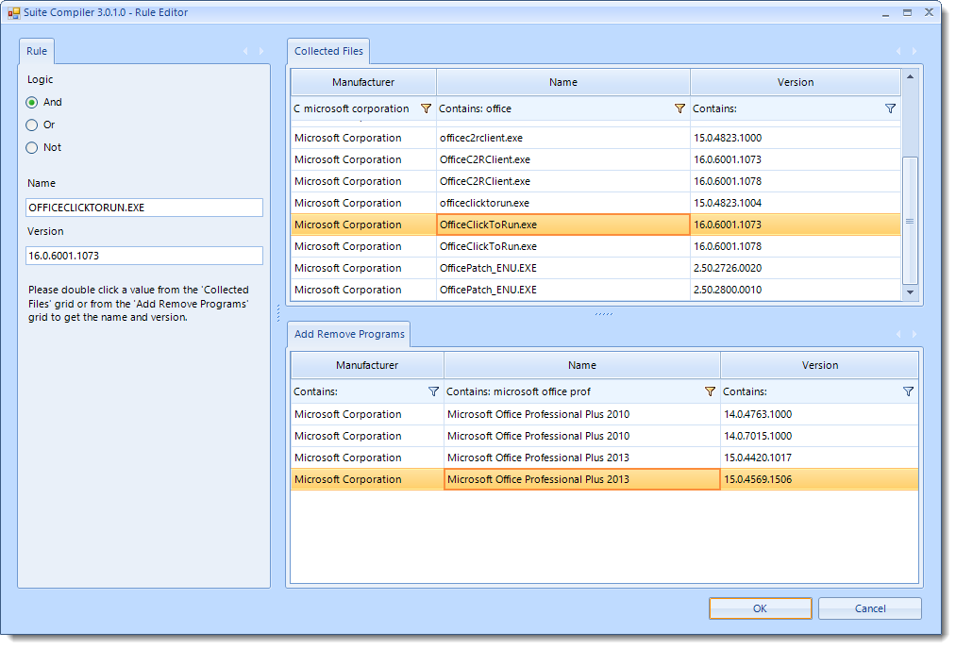Open Version filter funnel in Add Remove Programs
Screen dimensions: 956x649
(908, 391)
